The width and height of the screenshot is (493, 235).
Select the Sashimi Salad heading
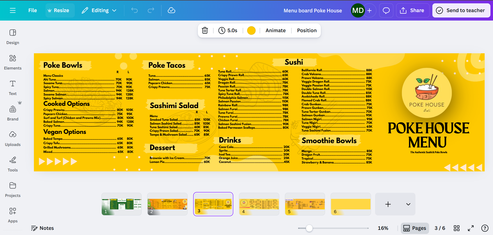click(x=174, y=105)
